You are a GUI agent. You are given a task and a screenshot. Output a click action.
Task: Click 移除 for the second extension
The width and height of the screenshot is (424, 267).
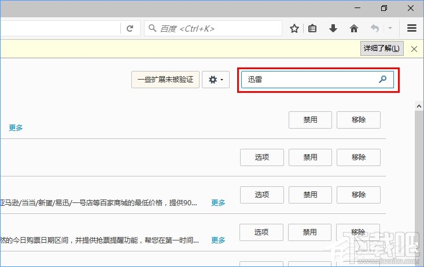point(359,157)
